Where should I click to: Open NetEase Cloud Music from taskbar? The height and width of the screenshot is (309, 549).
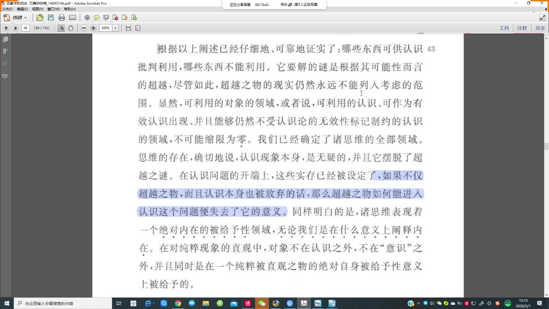click(x=248, y=303)
